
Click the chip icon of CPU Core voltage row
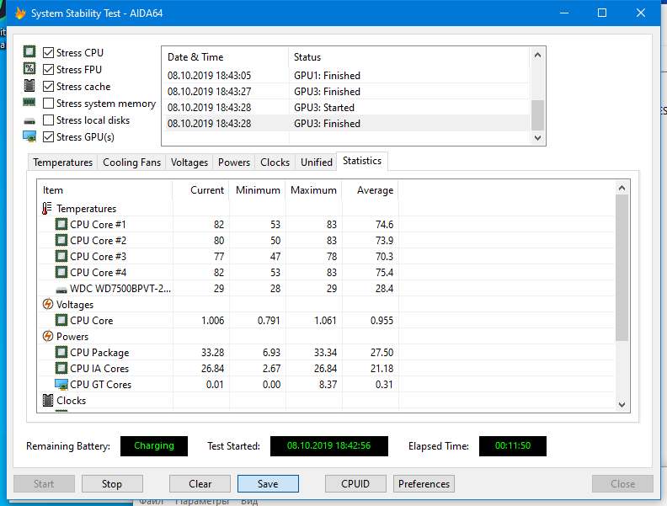coord(61,320)
